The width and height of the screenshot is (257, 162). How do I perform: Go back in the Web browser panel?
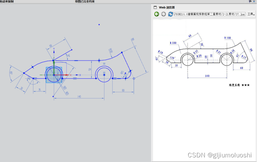[x=156, y=14]
